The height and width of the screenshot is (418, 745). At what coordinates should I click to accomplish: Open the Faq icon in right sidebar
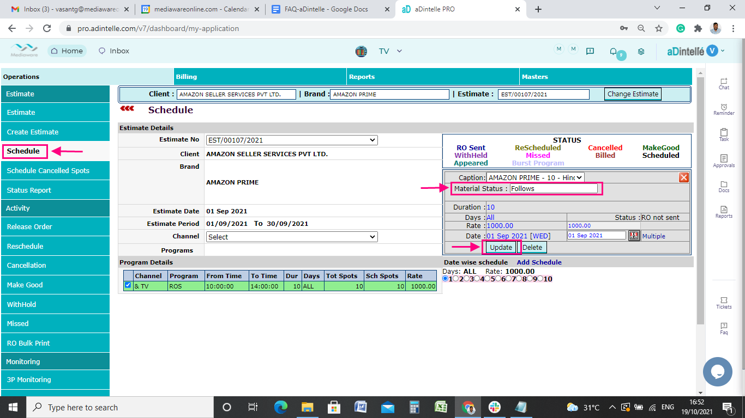(724, 329)
